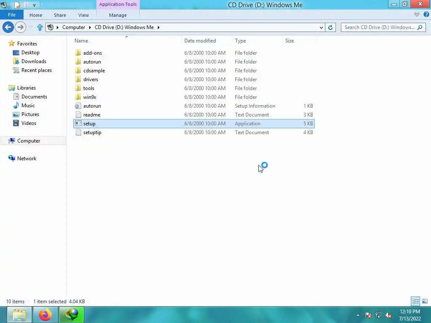Select the drivers folder icon
Screen dimensions: 431x323
78,79
